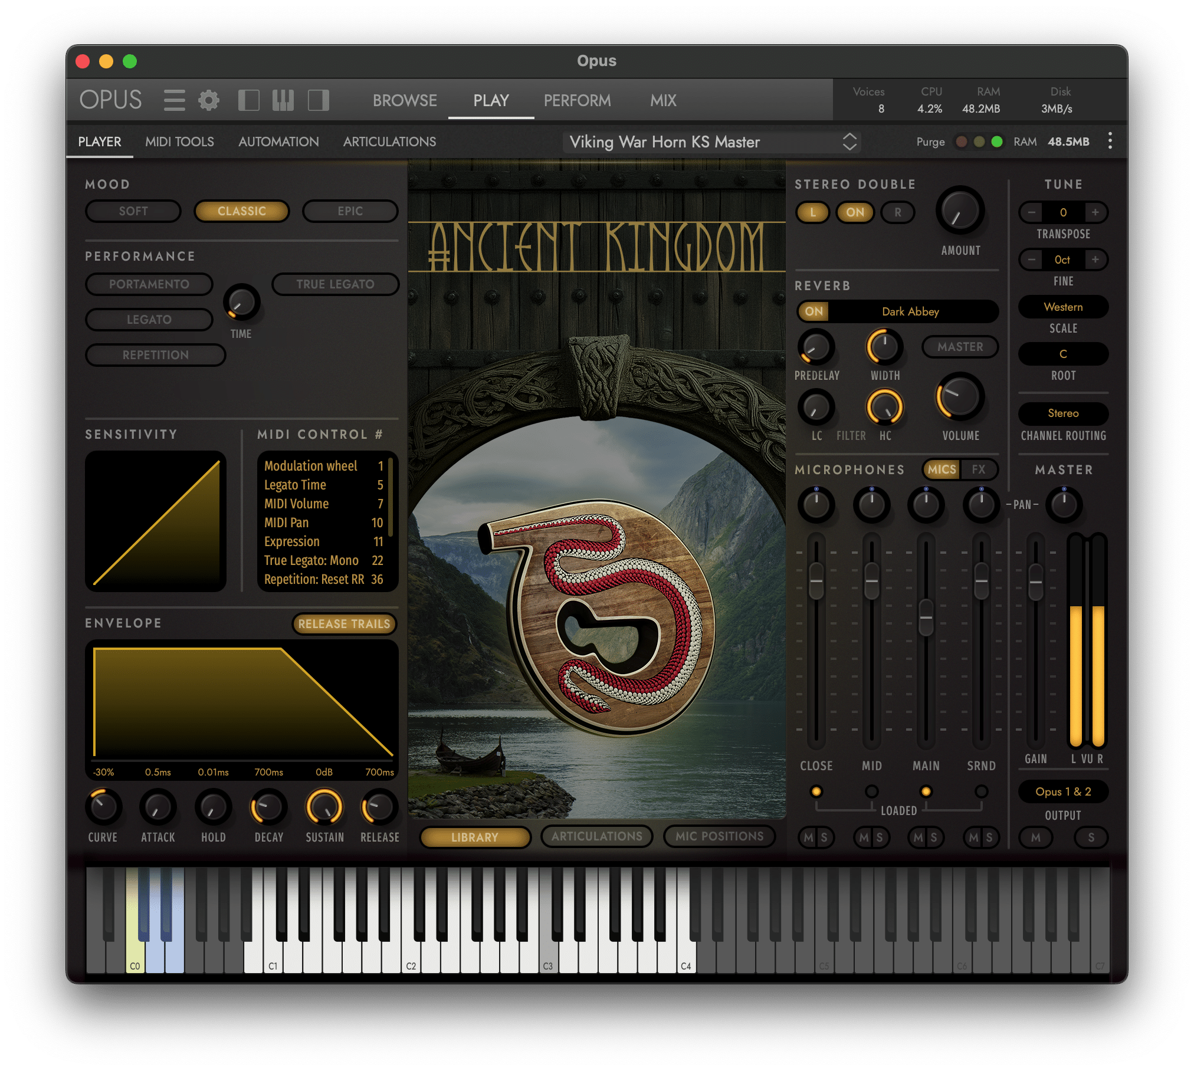
Task: Click the red Purge indicator dot
Action: coord(961,142)
